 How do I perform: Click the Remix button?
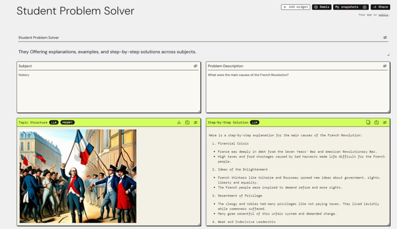pyautogui.click(x=322, y=7)
